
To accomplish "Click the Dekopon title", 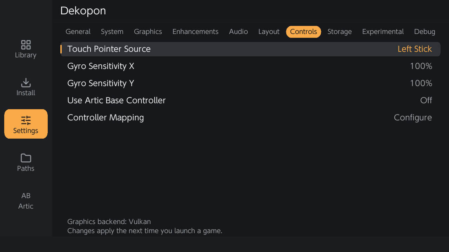I will pyautogui.click(x=83, y=11).
